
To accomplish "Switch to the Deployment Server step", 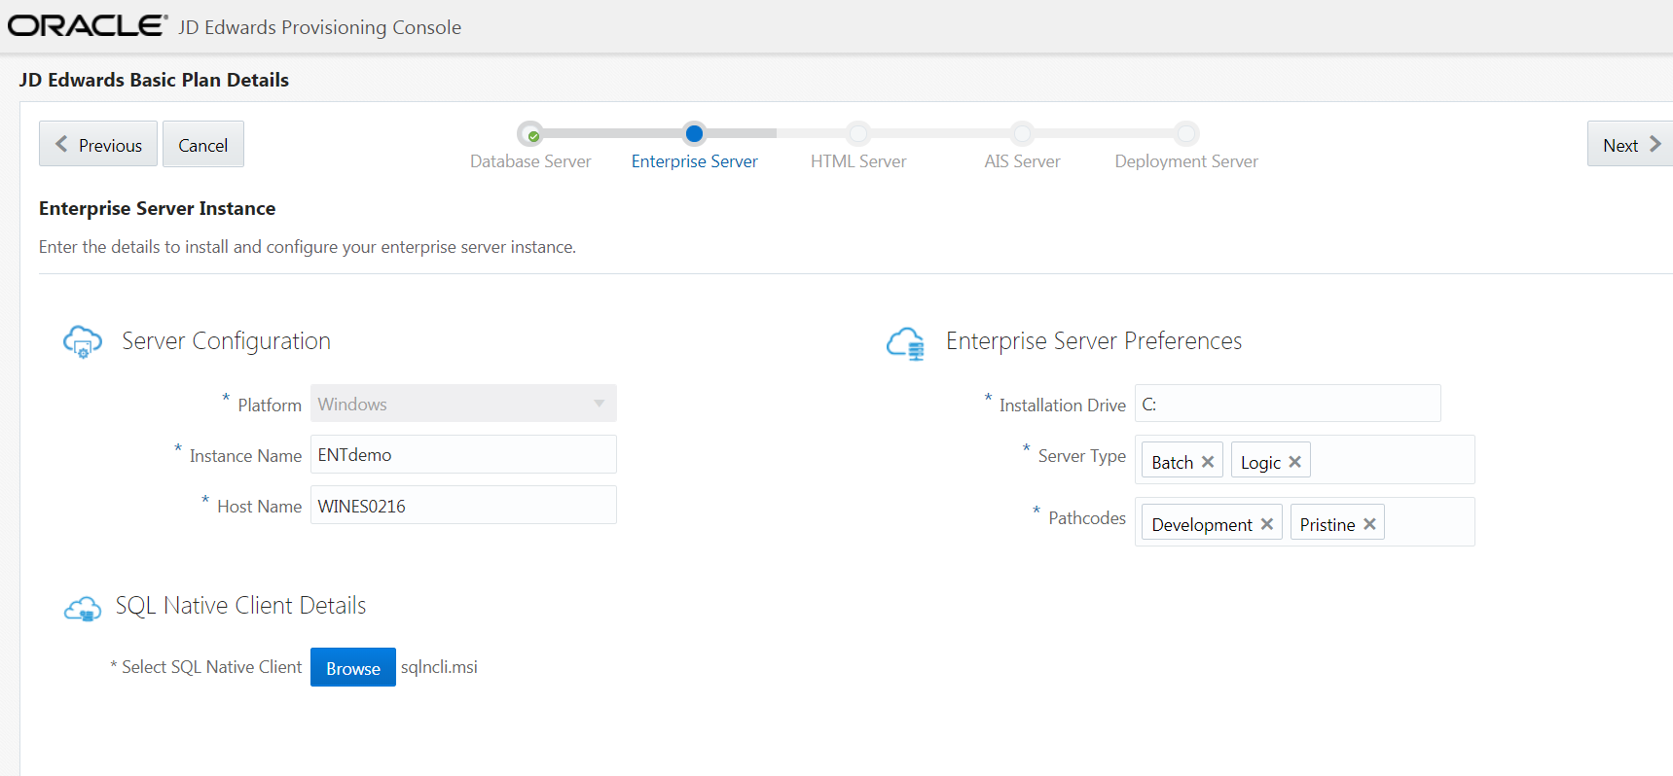I will (x=1186, y=161).
